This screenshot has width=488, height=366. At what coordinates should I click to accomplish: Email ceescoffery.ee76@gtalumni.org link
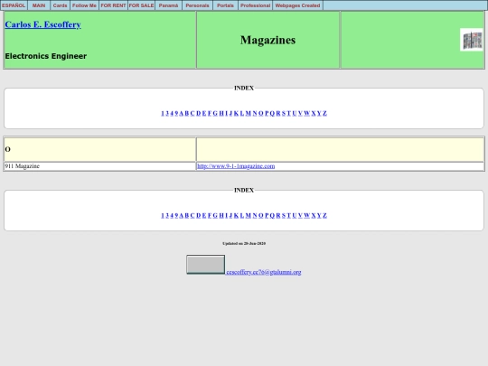tap(264, 272)
